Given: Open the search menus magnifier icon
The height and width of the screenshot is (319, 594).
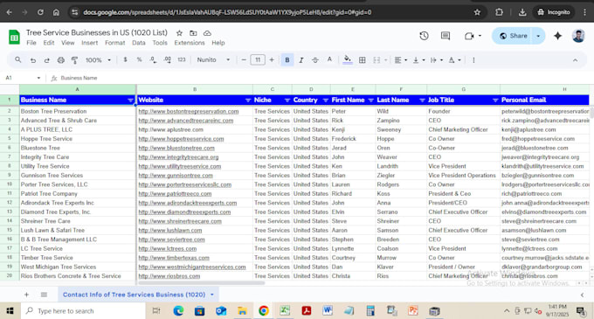Looking at the screenshot, I should click(x=17, y=59).
